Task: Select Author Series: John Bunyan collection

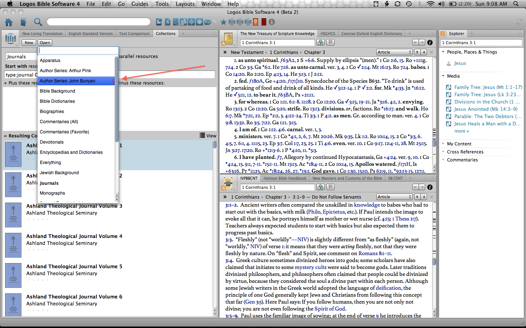Action: (x=76, y=81)
